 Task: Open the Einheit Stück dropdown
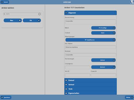pyautogui.click(x=103, y=33)
